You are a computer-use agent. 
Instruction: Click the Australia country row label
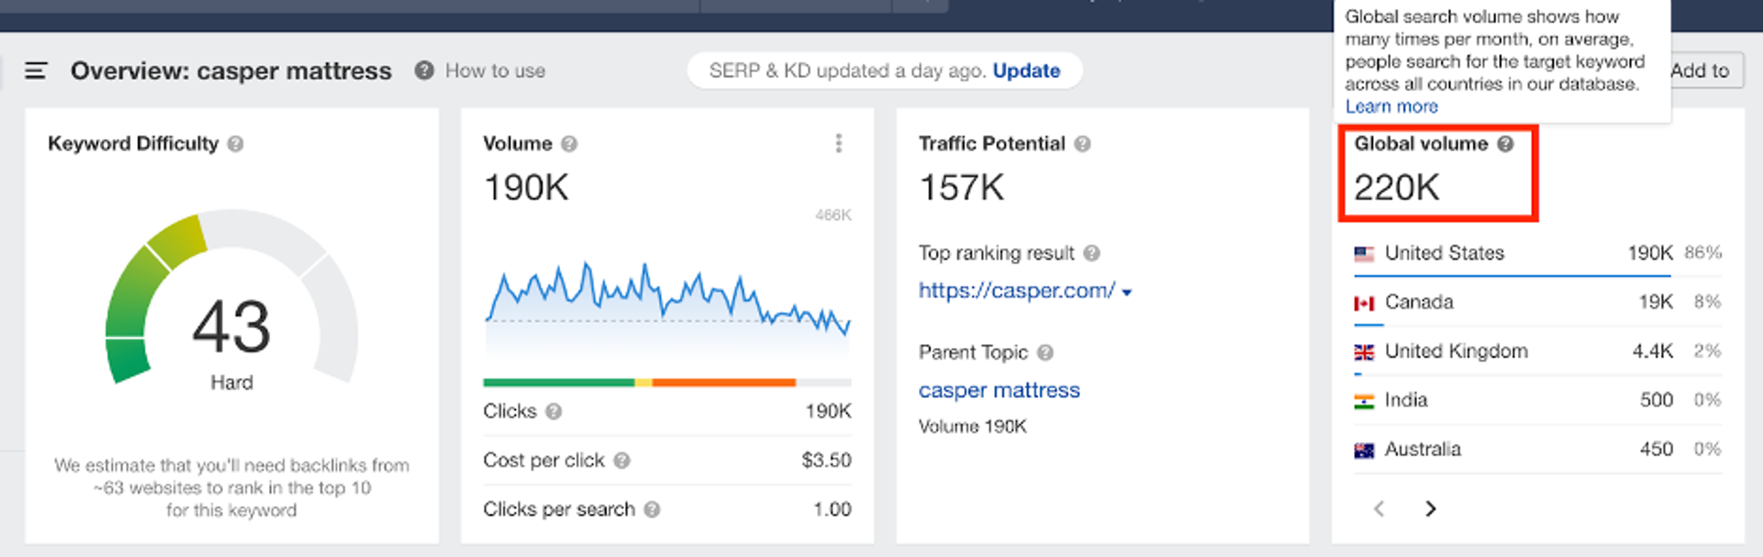point(1423,450)
